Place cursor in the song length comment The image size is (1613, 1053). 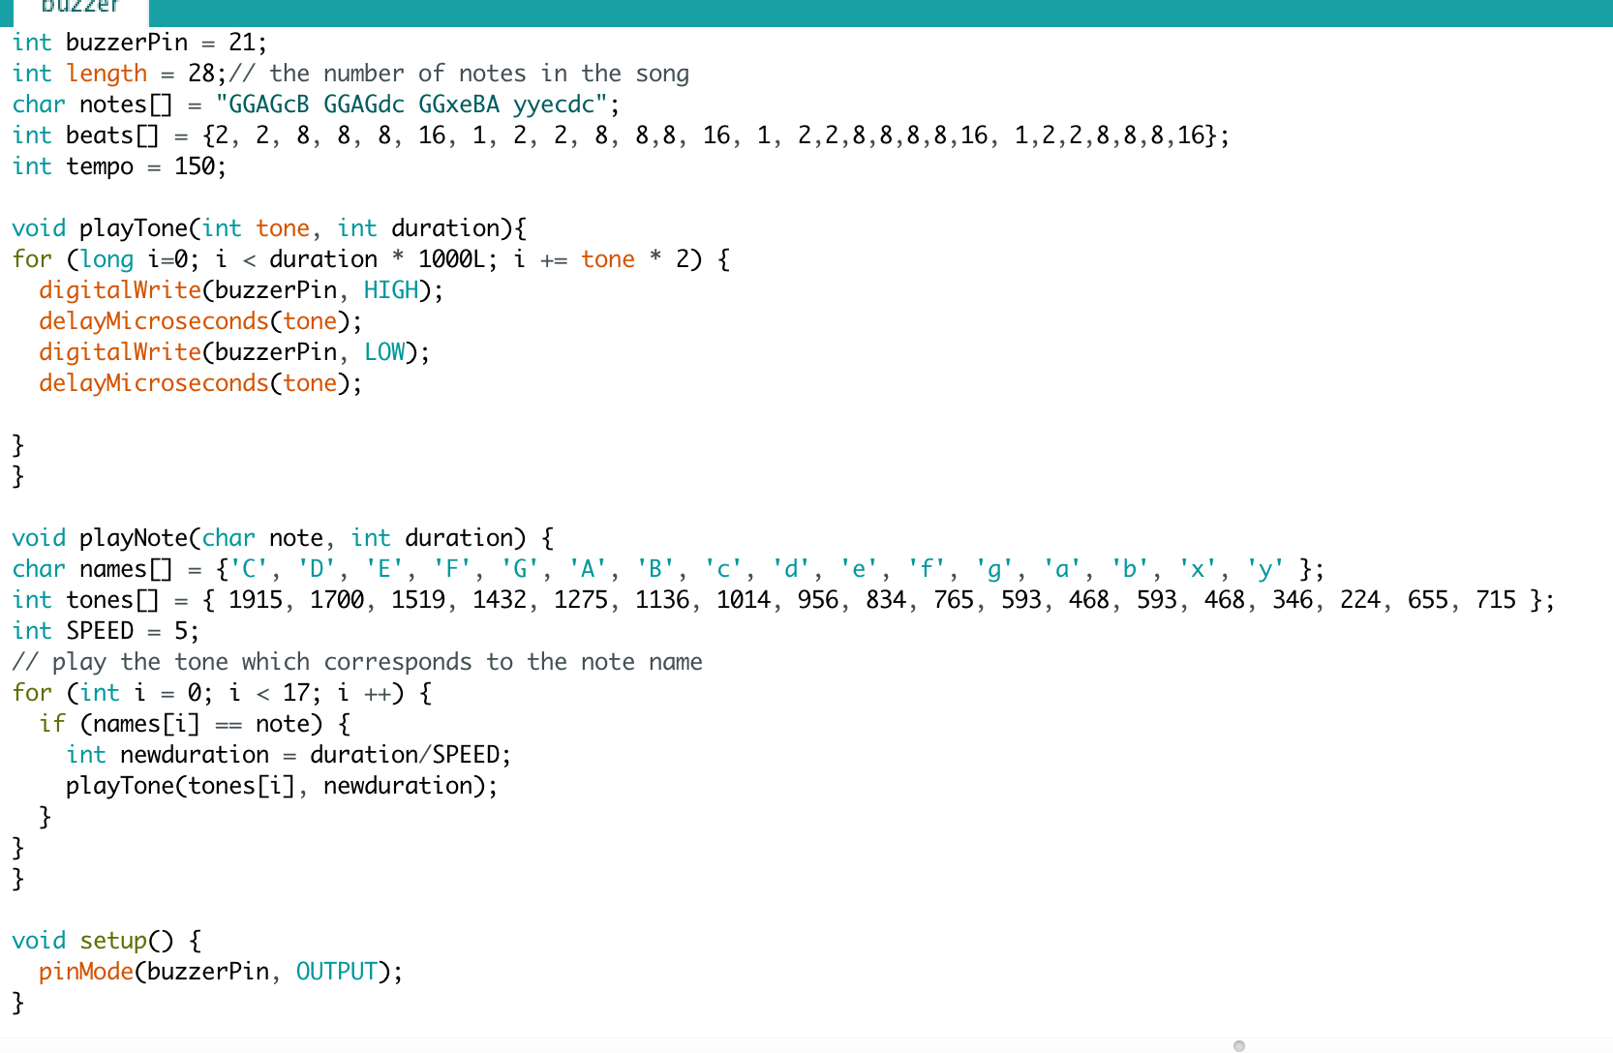coord(478,74)
